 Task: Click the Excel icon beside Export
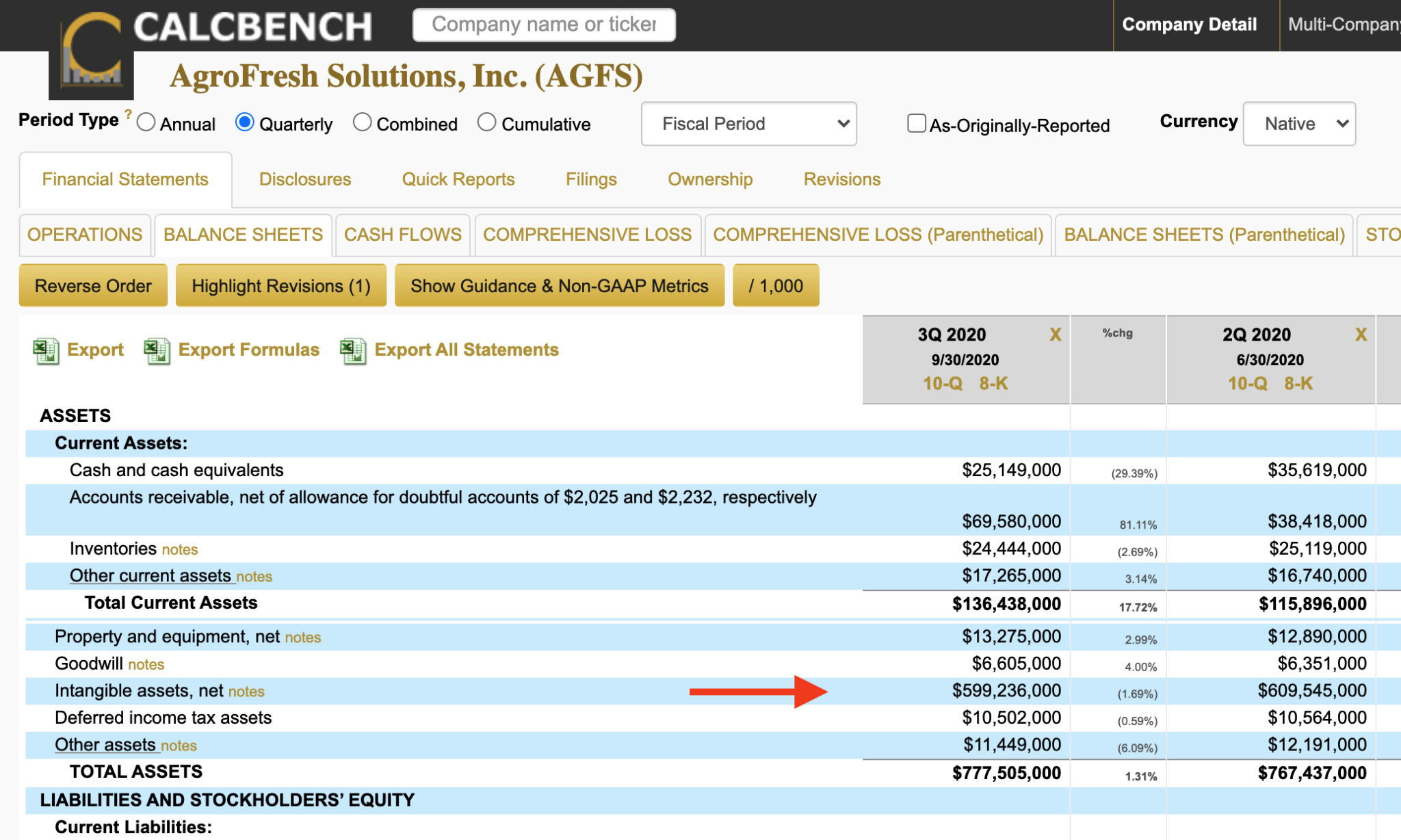[x=46, y=351]
